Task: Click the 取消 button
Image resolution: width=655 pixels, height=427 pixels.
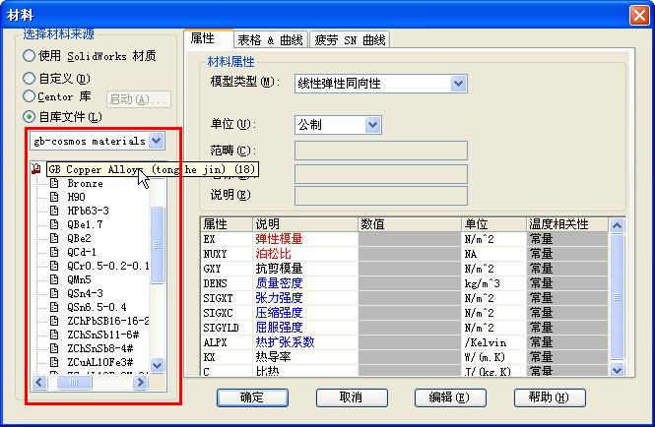Action: (352, 397)
